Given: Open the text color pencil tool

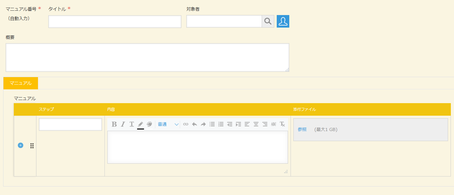Looking at the screenshot, I should pos(141,124).
